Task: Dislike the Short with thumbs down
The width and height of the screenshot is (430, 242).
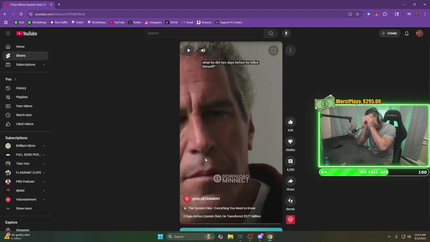Action: 291,142
